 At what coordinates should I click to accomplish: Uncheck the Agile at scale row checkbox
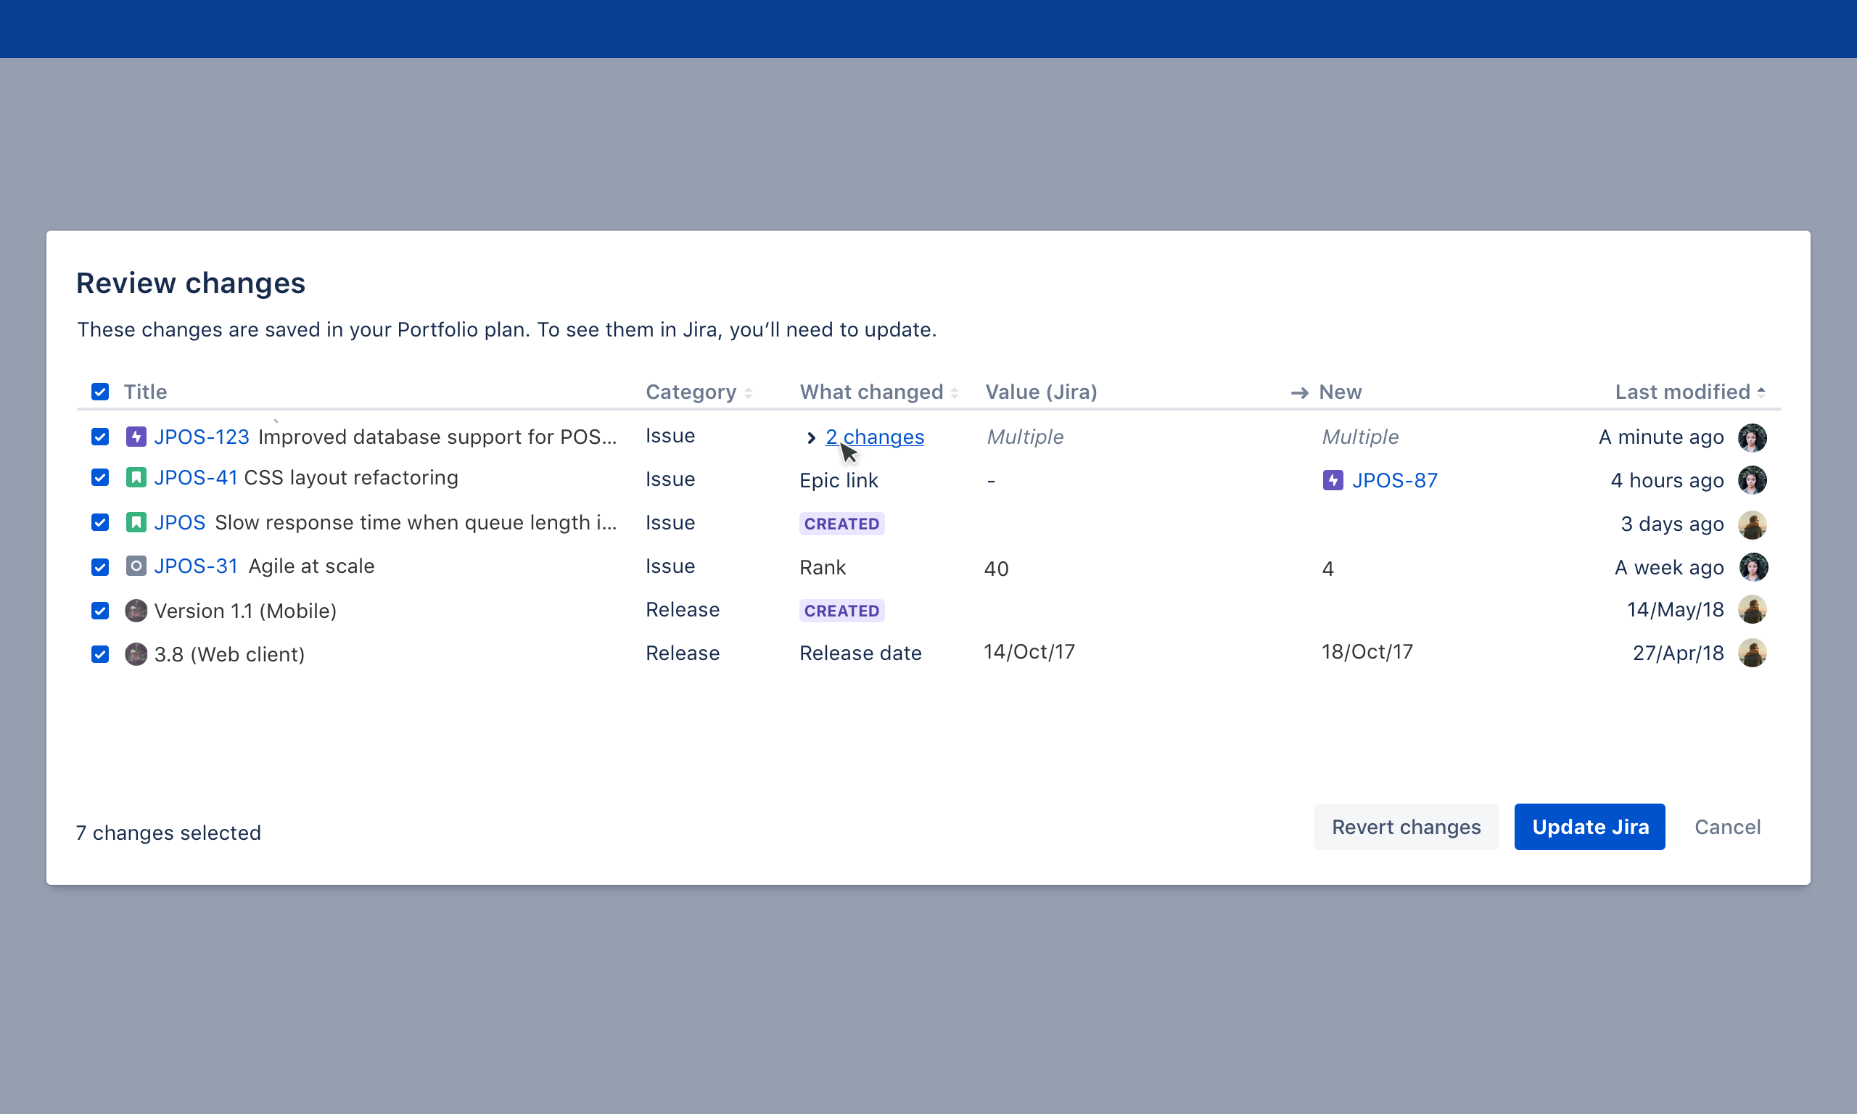[x=100, y=566]
